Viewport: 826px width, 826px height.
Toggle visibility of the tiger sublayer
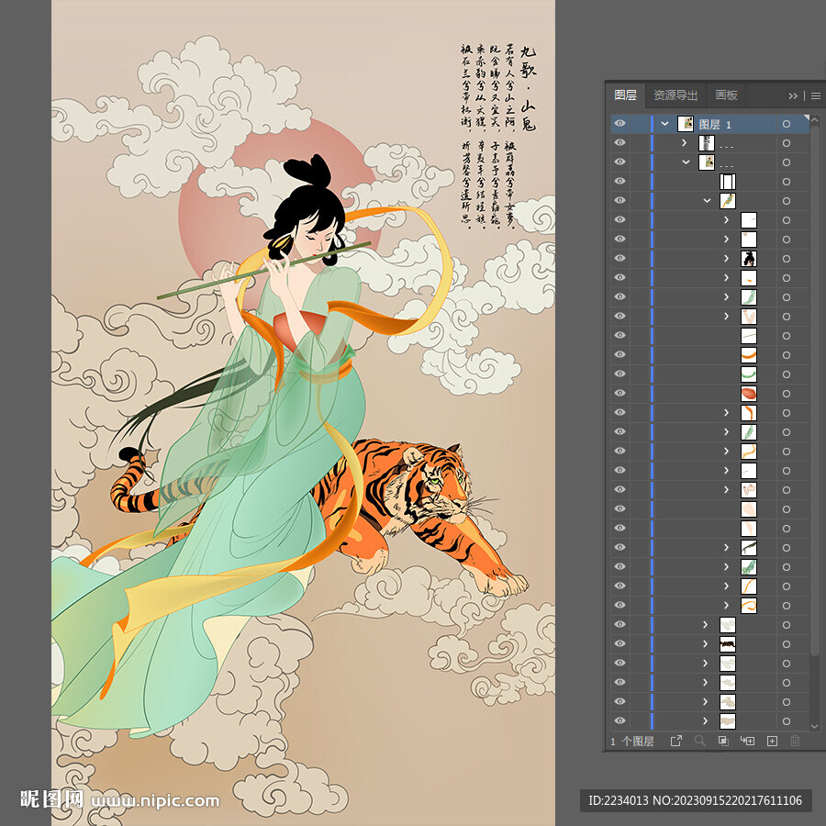pos(619,644)
